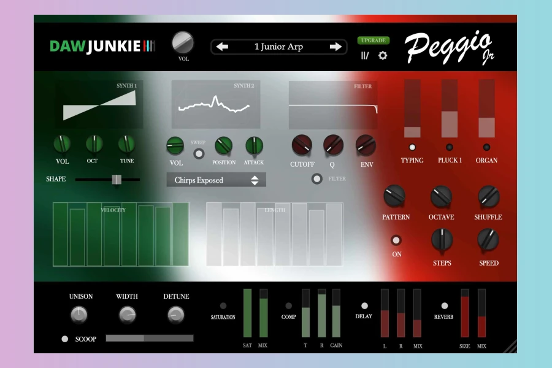552x368 pixels.
Task: Enable the COMP effect
Action: [x=289, y=305]
